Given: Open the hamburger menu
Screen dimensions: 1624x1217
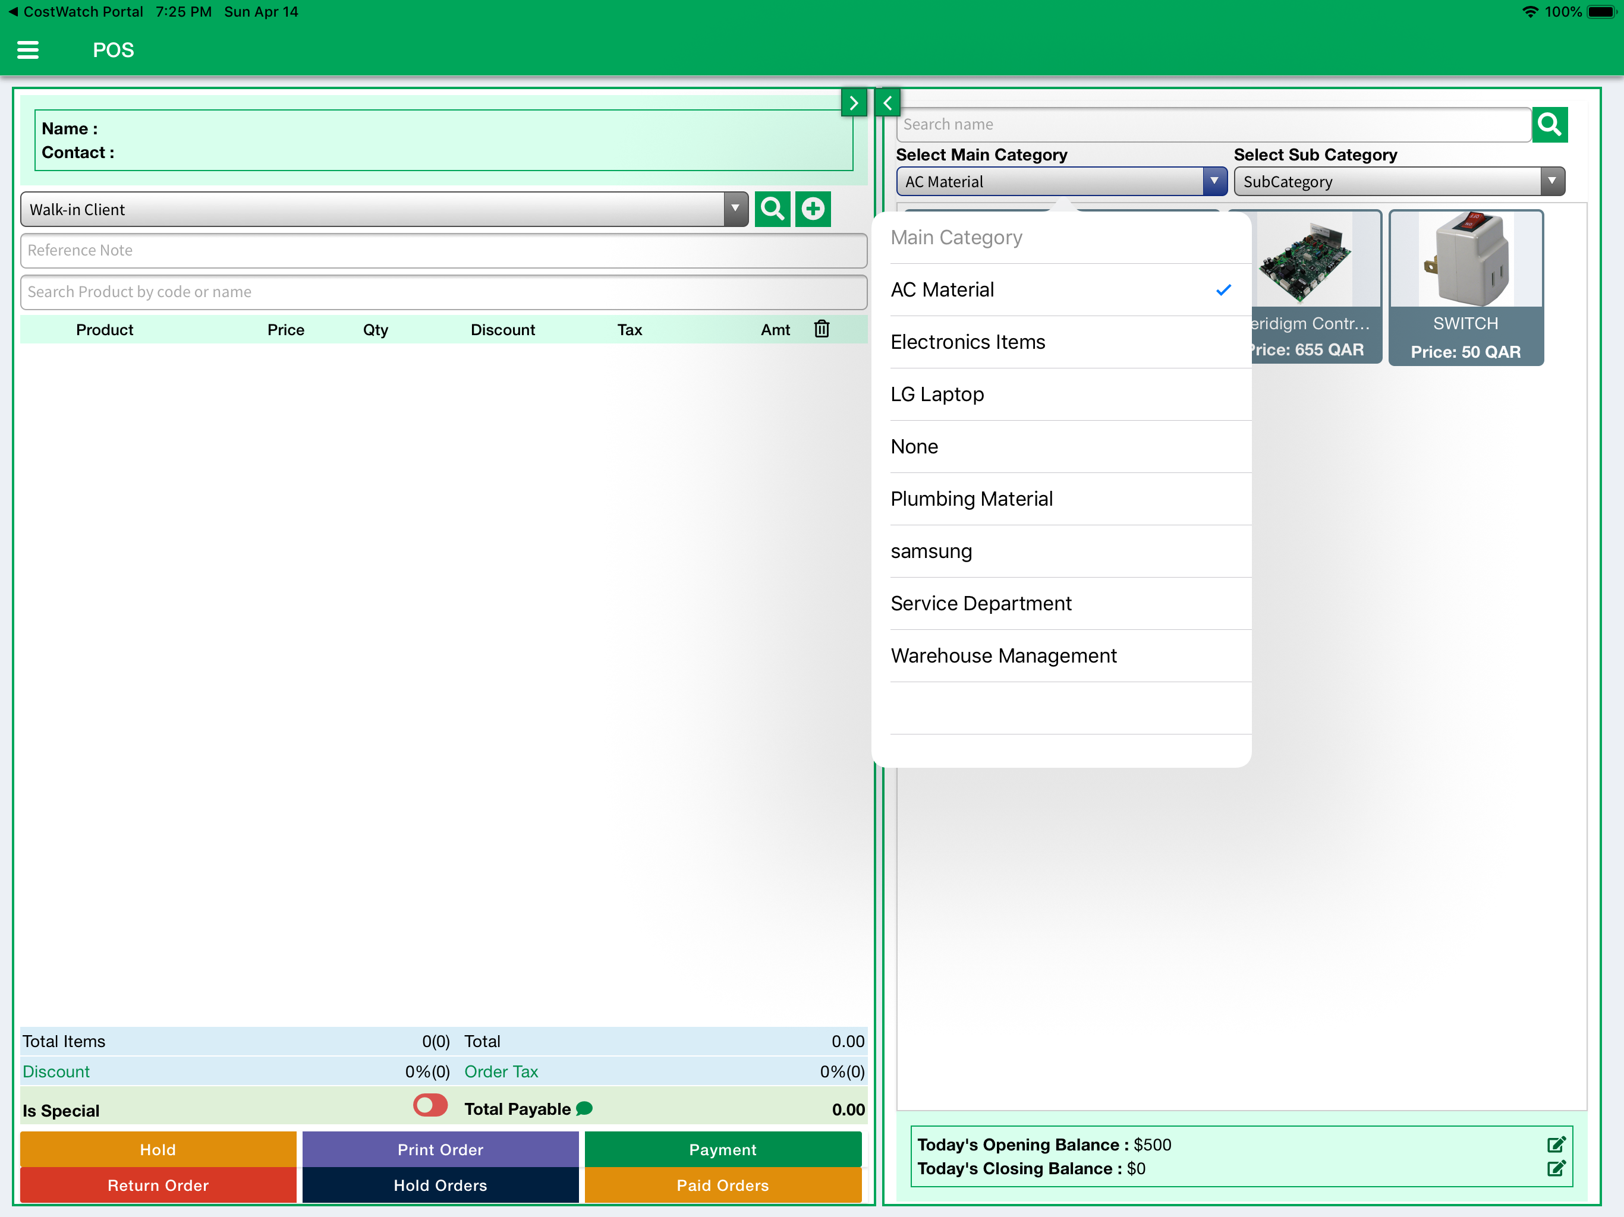Looking at the screenshot, I should pos(28,50).
